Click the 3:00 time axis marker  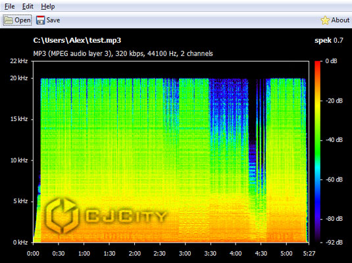click(185, 254)
